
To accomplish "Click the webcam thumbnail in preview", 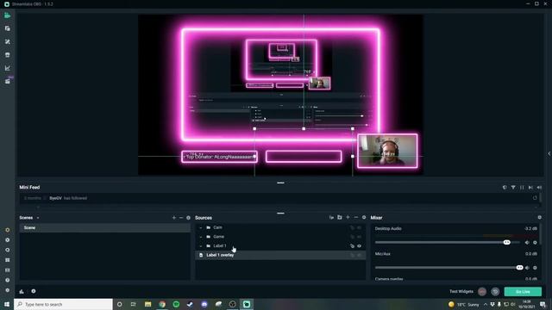I will click(387, 151).
